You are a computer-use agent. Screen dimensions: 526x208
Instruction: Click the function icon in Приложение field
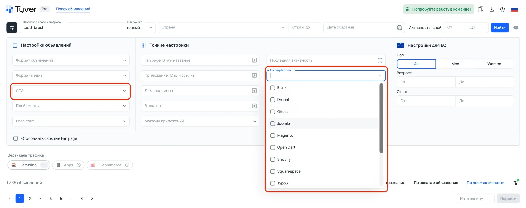pyautogui.click(x=254, y=75)
